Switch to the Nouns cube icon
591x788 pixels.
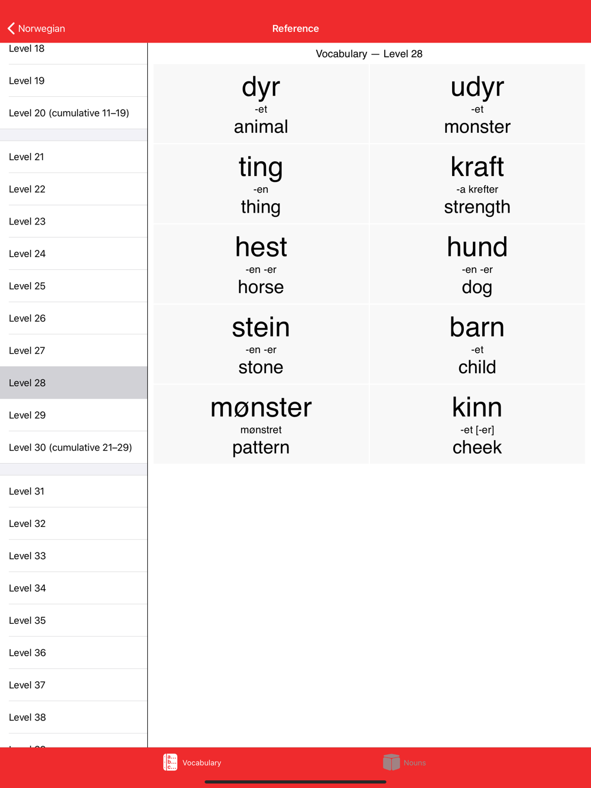pos(391,762)
